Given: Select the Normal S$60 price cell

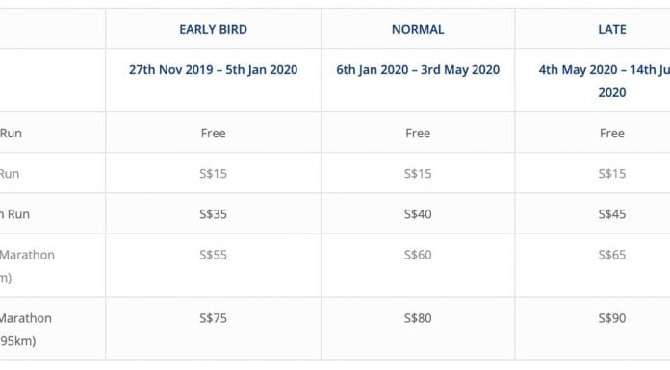Looking at the screenshot, I should click(418, 255).
